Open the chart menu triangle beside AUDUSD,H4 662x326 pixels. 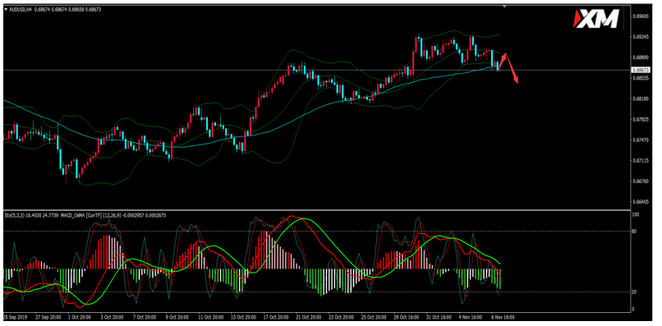pyautogui.click(x=6, y=9)
